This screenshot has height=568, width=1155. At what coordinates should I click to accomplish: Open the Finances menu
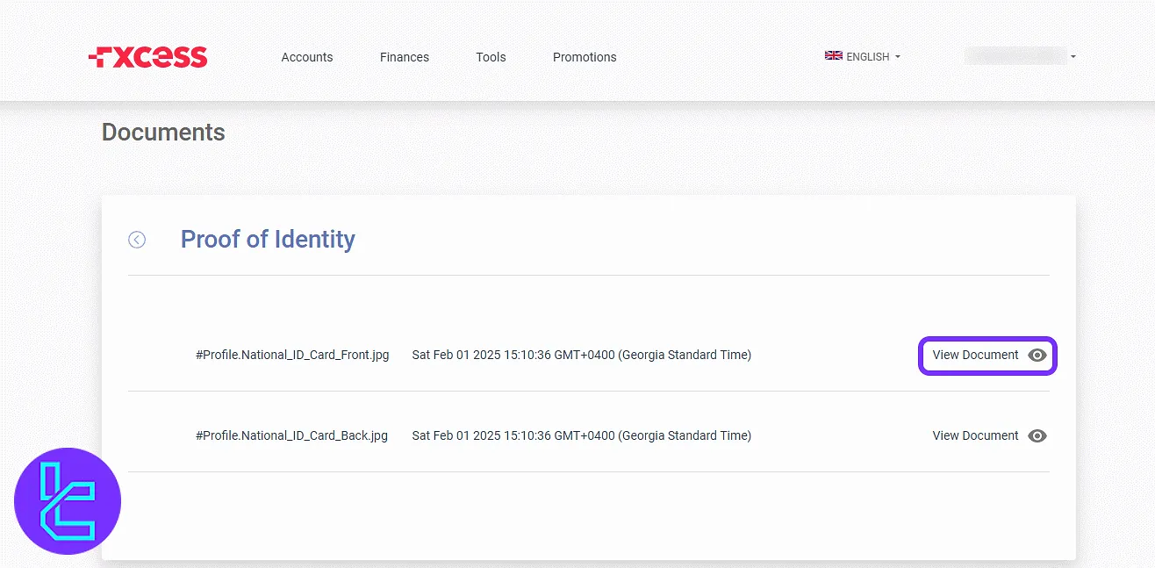click(405, 57)
